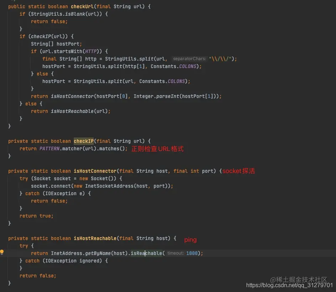Click COLONS constant in the else branch

click(x=176, y=82)
